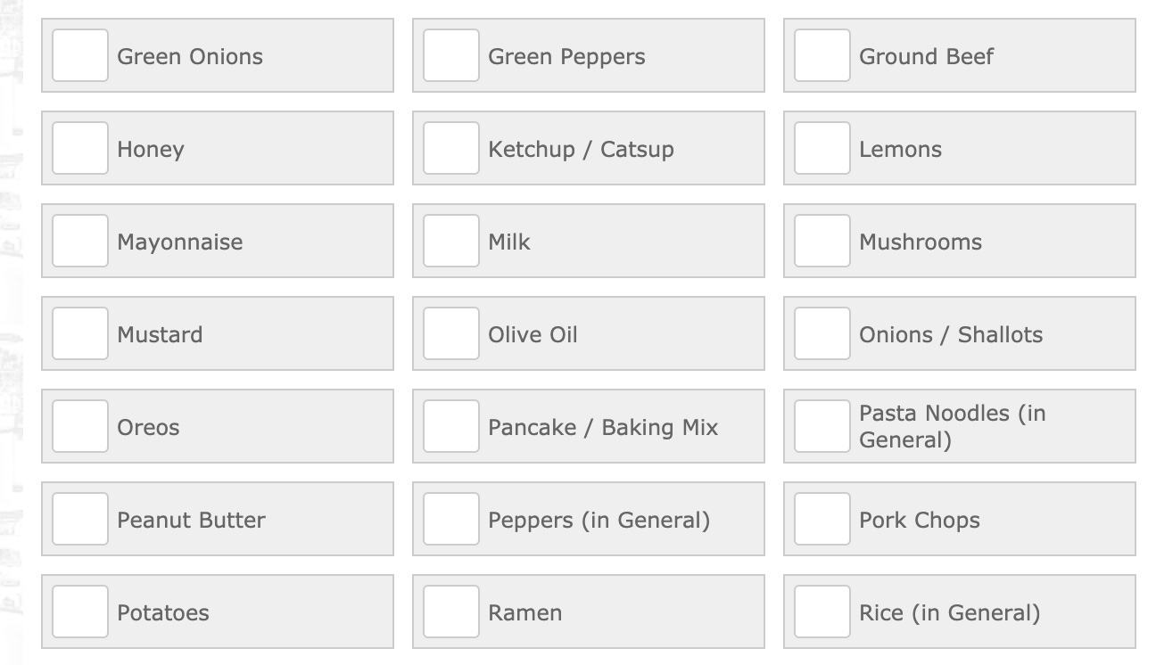Enable the Peppers (in General) checkbox

tap(451, 519)
